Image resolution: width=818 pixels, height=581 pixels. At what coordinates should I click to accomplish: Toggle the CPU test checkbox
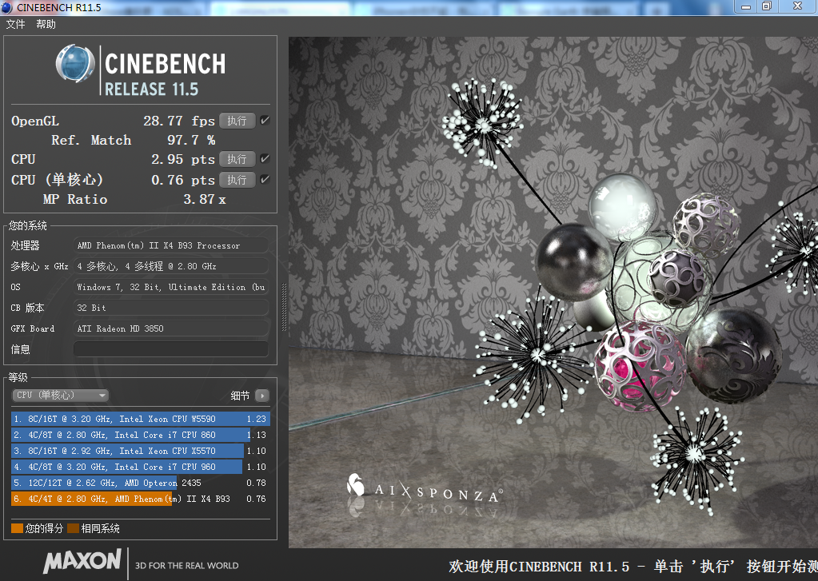265,158
